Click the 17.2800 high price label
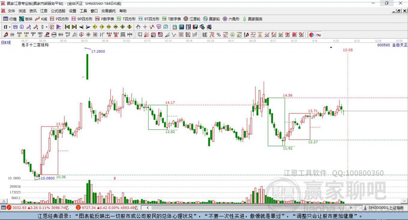 pos(98,51)
